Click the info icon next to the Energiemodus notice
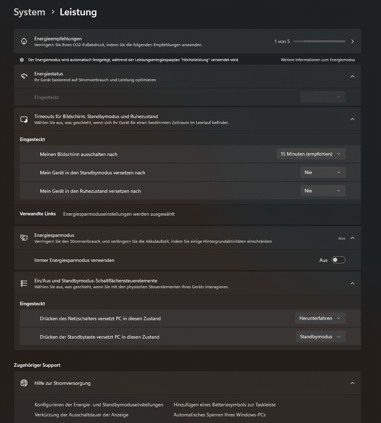The height and width of the screenshot is (423, 381). [22, 60]
